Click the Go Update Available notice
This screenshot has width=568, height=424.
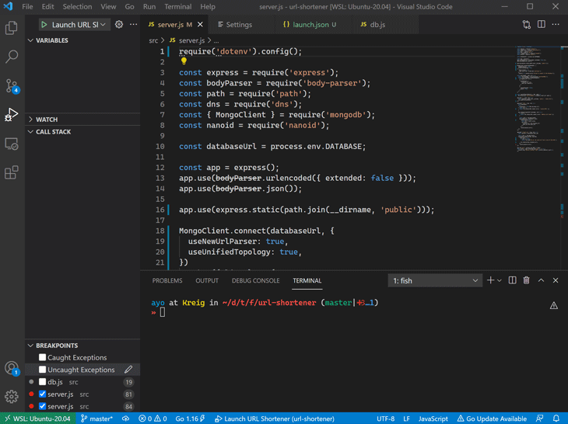[x=492, y=419]
